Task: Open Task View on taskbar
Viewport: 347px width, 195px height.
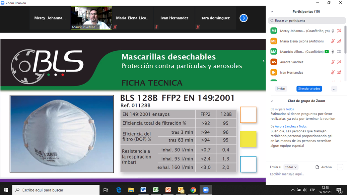Action: click(x=106, y=190)
